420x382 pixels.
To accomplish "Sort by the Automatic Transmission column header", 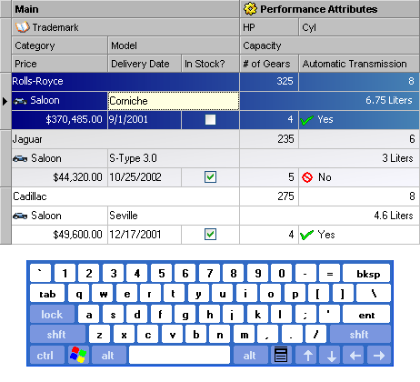I will point(359,64).
